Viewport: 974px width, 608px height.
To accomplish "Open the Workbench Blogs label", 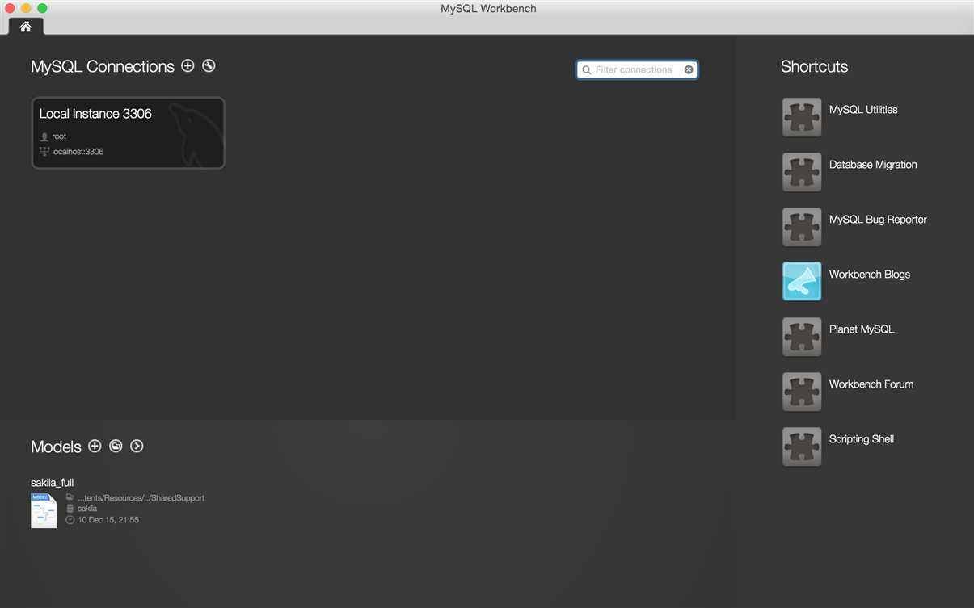I will [x=870, y=275].
